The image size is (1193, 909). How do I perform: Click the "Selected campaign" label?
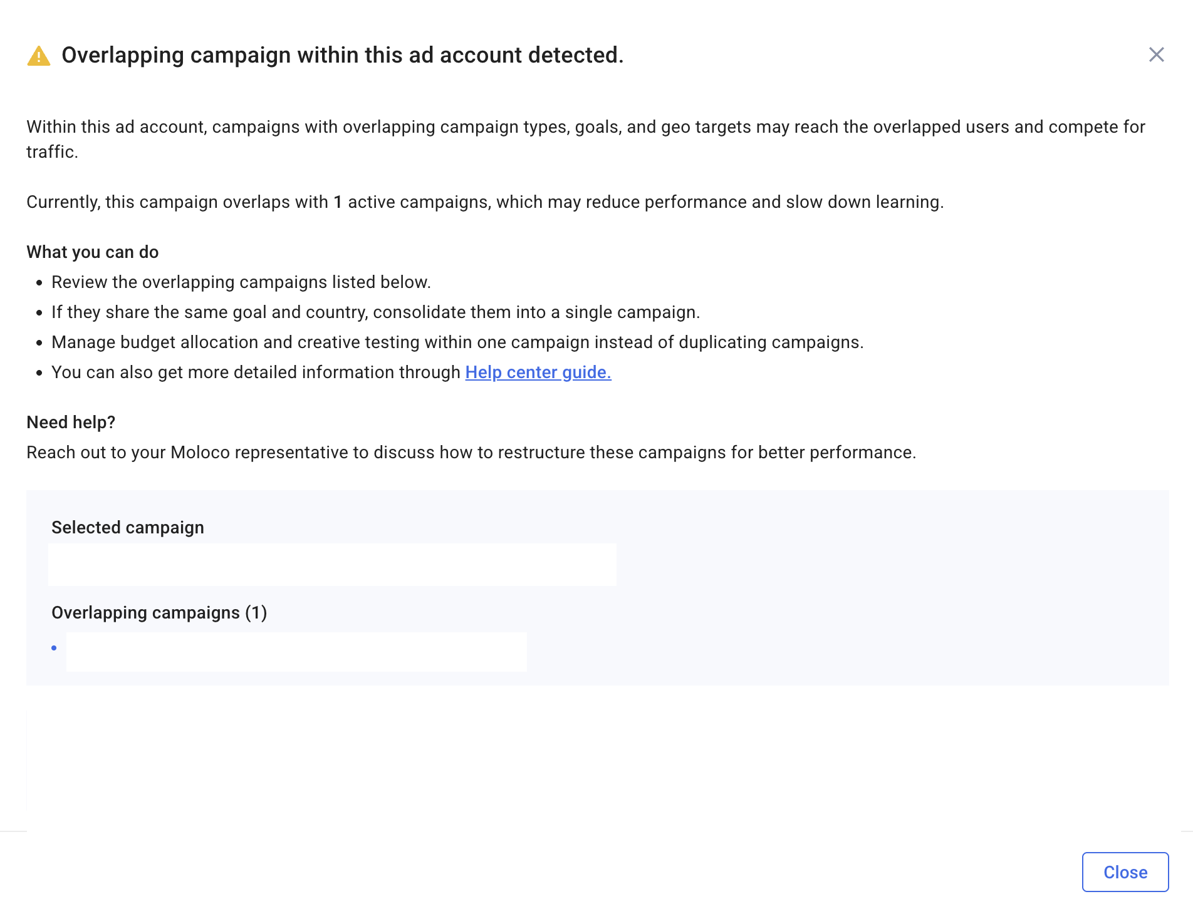(x=128, y=528)
